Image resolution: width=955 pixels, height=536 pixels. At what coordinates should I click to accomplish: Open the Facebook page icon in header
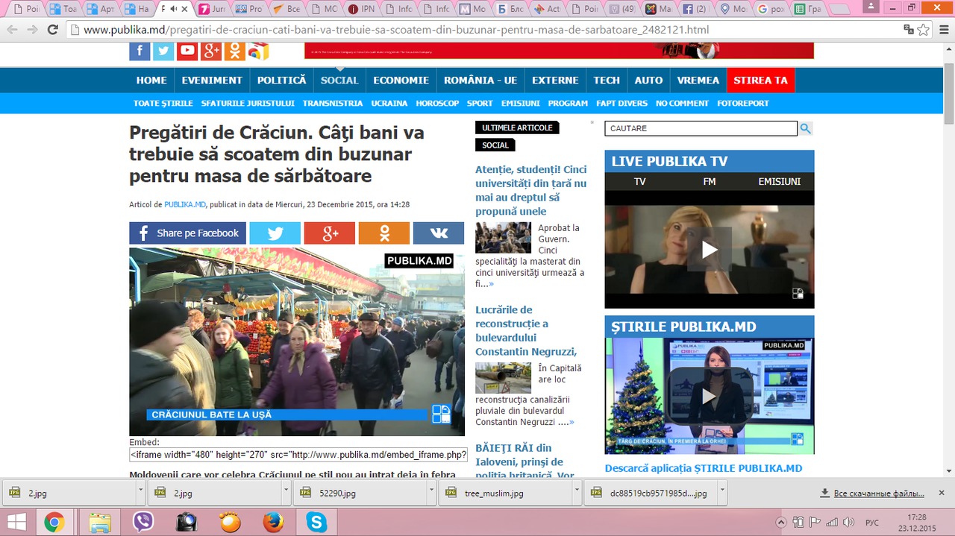pyautogui.click(x=140, y=51)
